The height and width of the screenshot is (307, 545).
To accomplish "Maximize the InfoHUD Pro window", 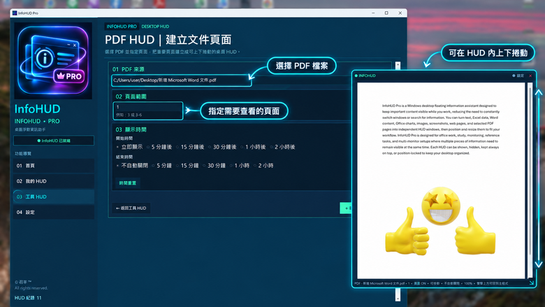I will pyautogui.click(x=386, y=13).
